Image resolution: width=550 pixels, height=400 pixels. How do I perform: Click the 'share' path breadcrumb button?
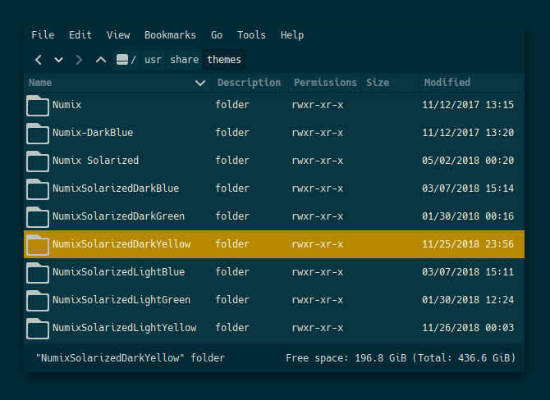point(184,60)
